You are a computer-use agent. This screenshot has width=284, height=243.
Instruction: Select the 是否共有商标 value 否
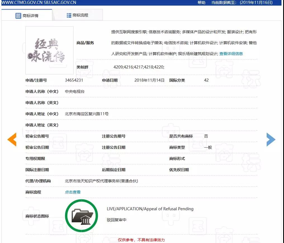[206, 136]
